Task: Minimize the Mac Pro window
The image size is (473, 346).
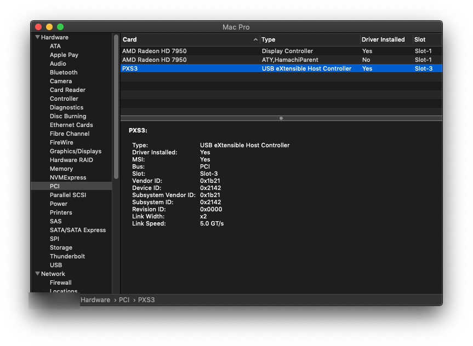Action: (x=49, y=27)
